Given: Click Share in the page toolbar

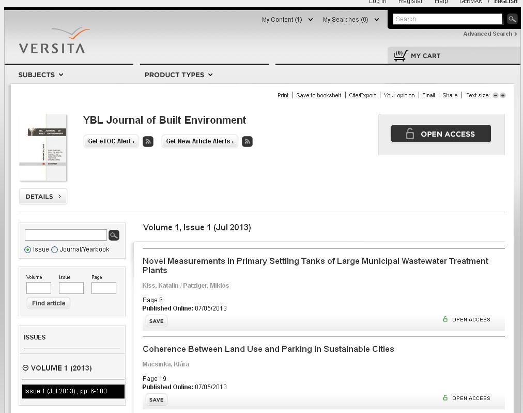Looking at the screenshot, I should (x=450, y=96).
